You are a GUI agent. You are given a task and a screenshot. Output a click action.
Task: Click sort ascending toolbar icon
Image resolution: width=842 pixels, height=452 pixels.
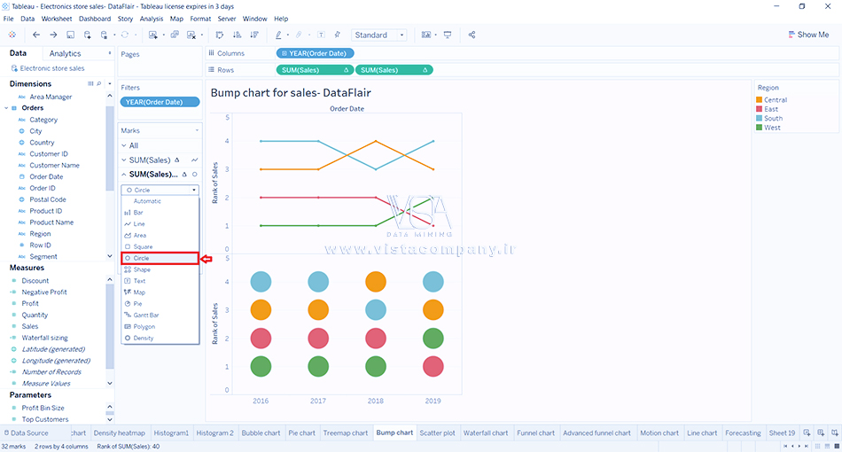[236, 35]
